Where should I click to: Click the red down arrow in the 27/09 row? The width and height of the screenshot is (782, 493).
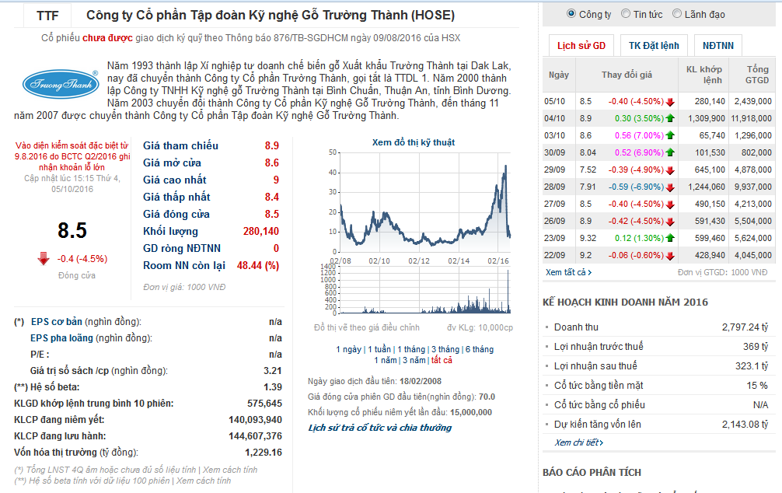[670, 204]
